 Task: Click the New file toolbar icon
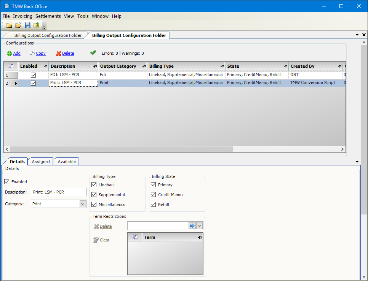coord(9,25)
